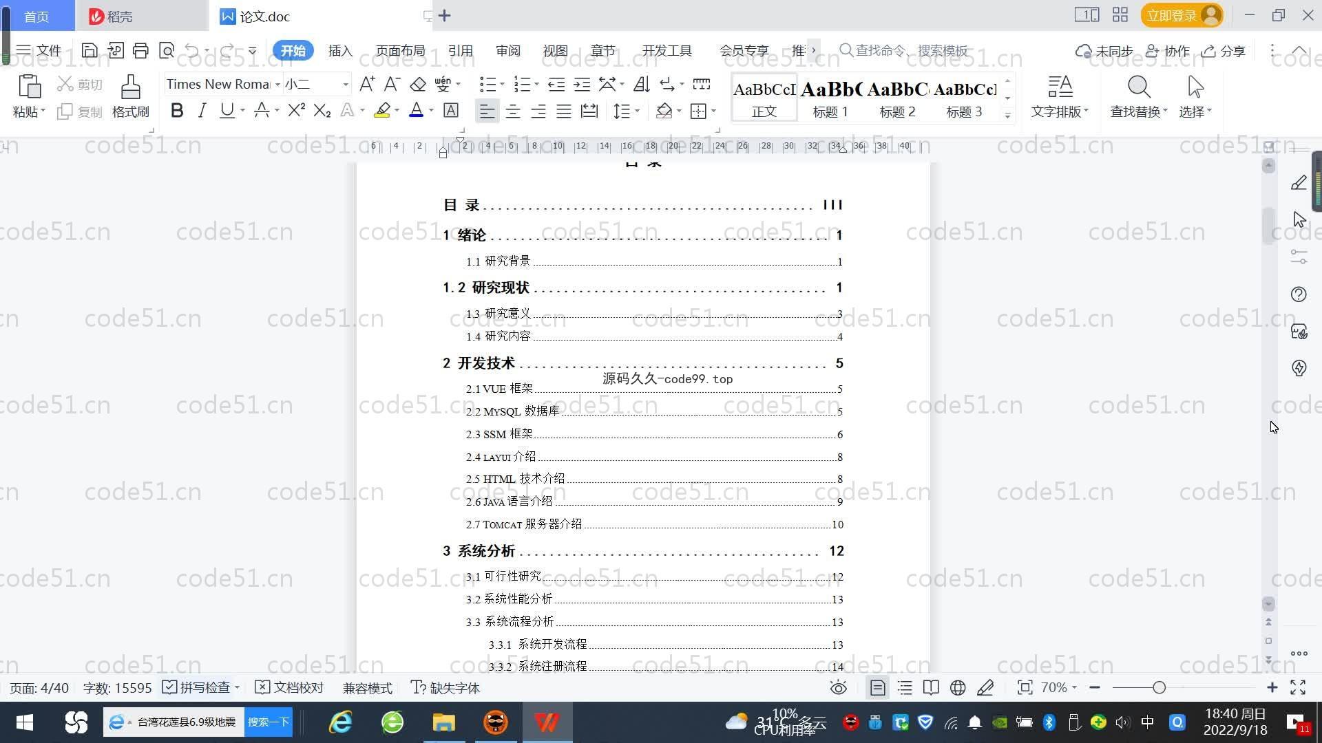
Task: Open Print Preview icon
Action: click(167, 50)
